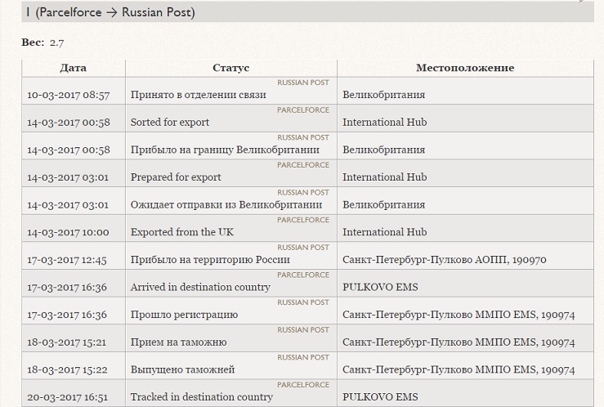Click the status 'Prepared for export'
The image size is (604, 407).
pos(176,177)
